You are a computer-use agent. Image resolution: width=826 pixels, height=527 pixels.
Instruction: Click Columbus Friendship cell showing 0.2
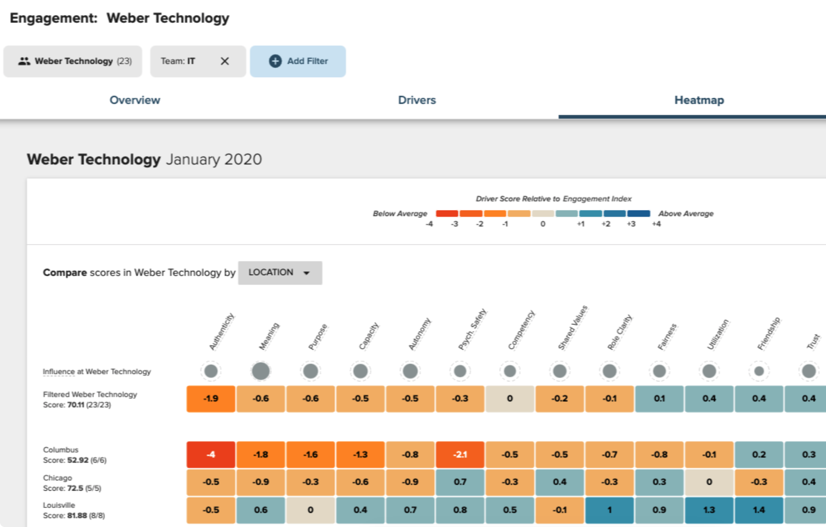[759, 454]
